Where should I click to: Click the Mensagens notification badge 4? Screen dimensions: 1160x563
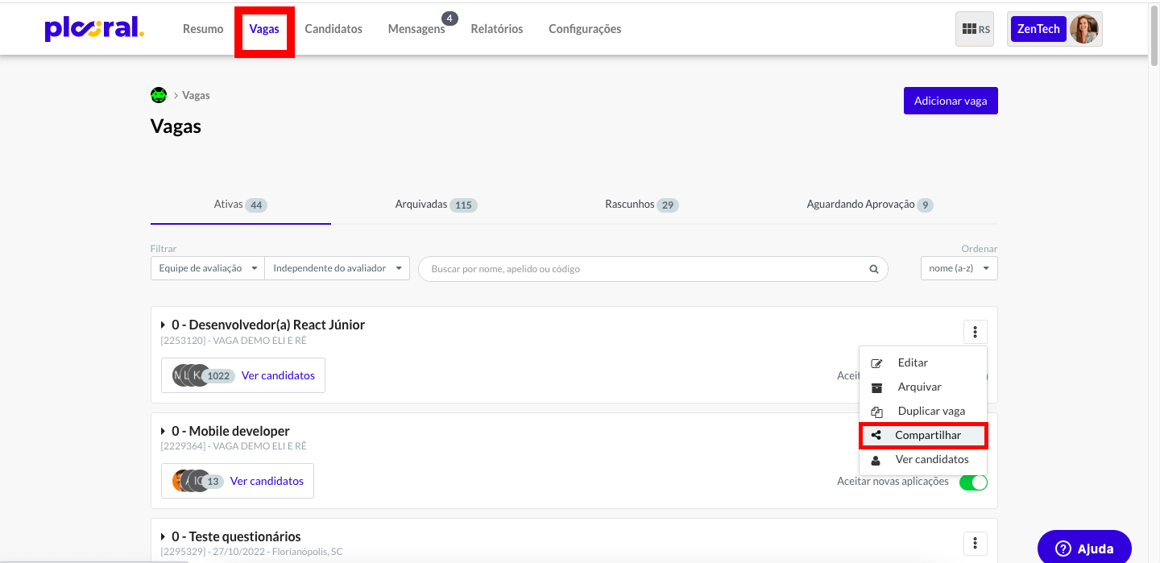[x=449, y=18]
